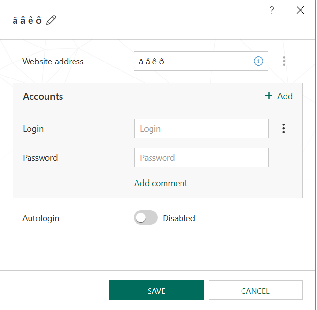Toggle the Autologin switch
This screenshot has width=317, height=310.
coord(146,218)
